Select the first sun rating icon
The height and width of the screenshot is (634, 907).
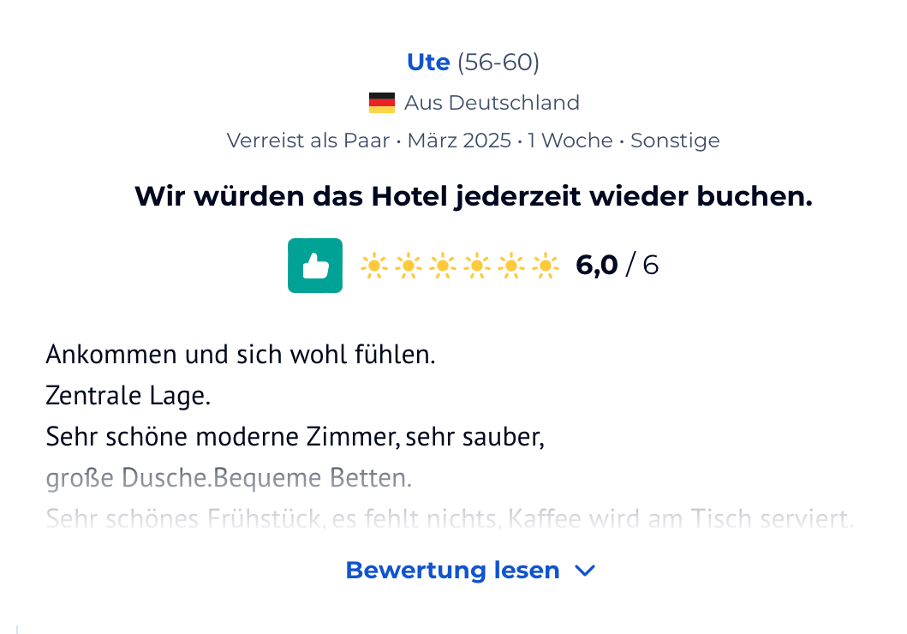[x=374, y=266]
